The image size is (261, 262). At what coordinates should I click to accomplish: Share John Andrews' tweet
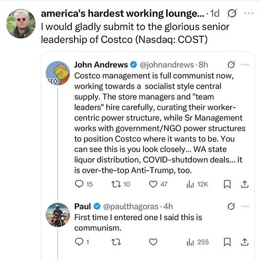pyautogui.click(x=245, y=184)
